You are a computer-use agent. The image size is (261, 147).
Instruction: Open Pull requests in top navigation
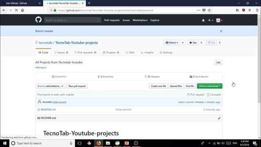(x=112, y=20)
